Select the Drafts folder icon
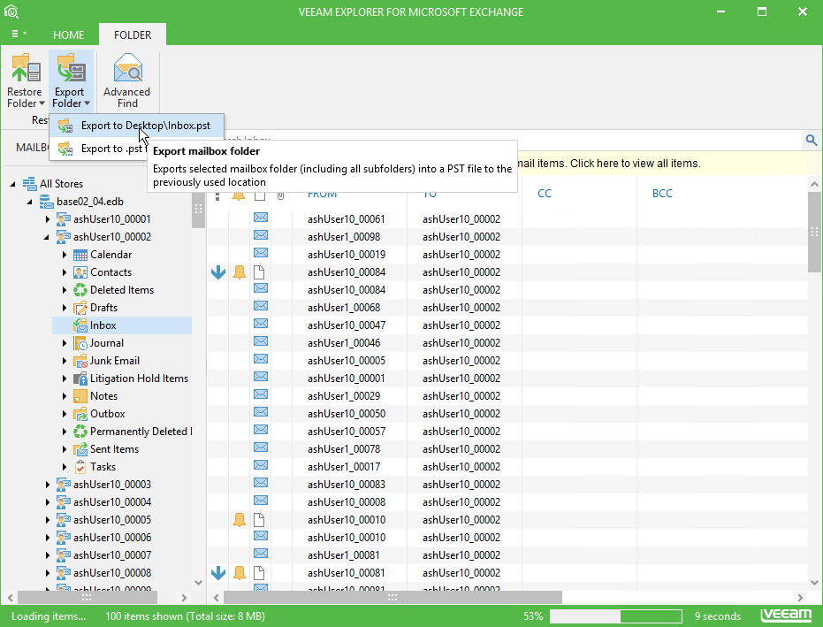This screenshot has height=627, width=823. point(80,308)
